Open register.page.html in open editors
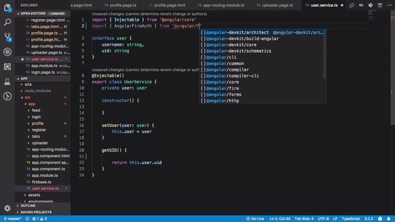395x222 pixels. tap(48, 20)
